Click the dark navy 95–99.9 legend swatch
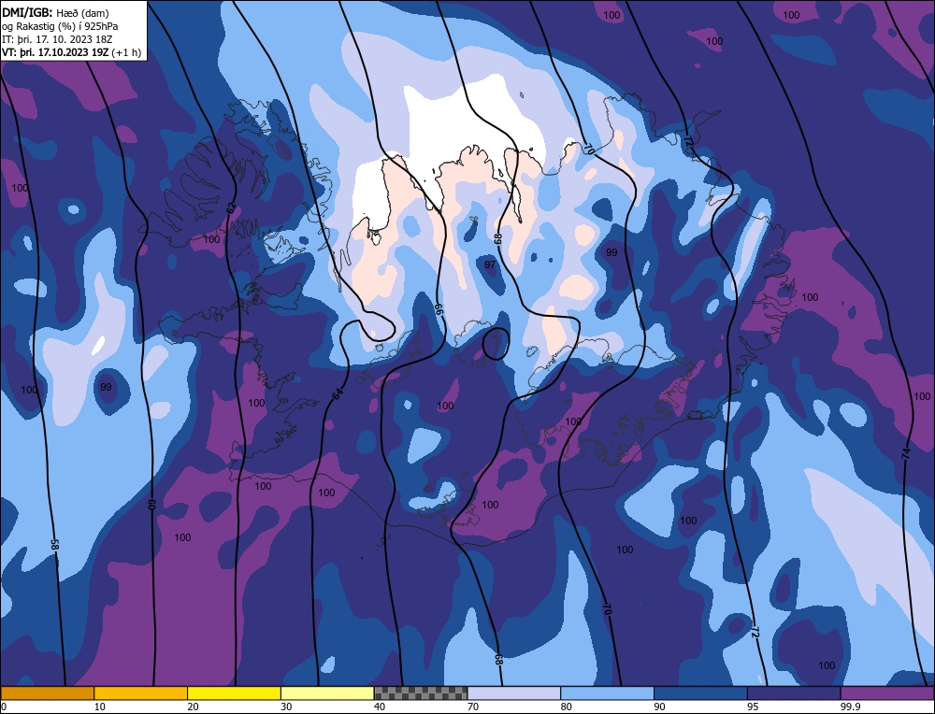 794,693
